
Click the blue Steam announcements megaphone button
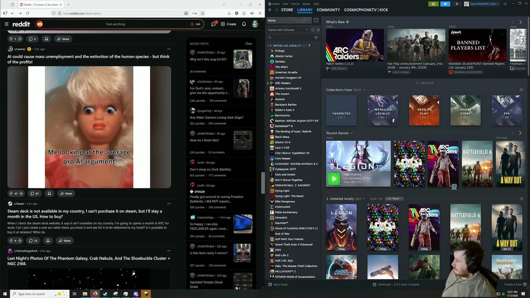445,4
